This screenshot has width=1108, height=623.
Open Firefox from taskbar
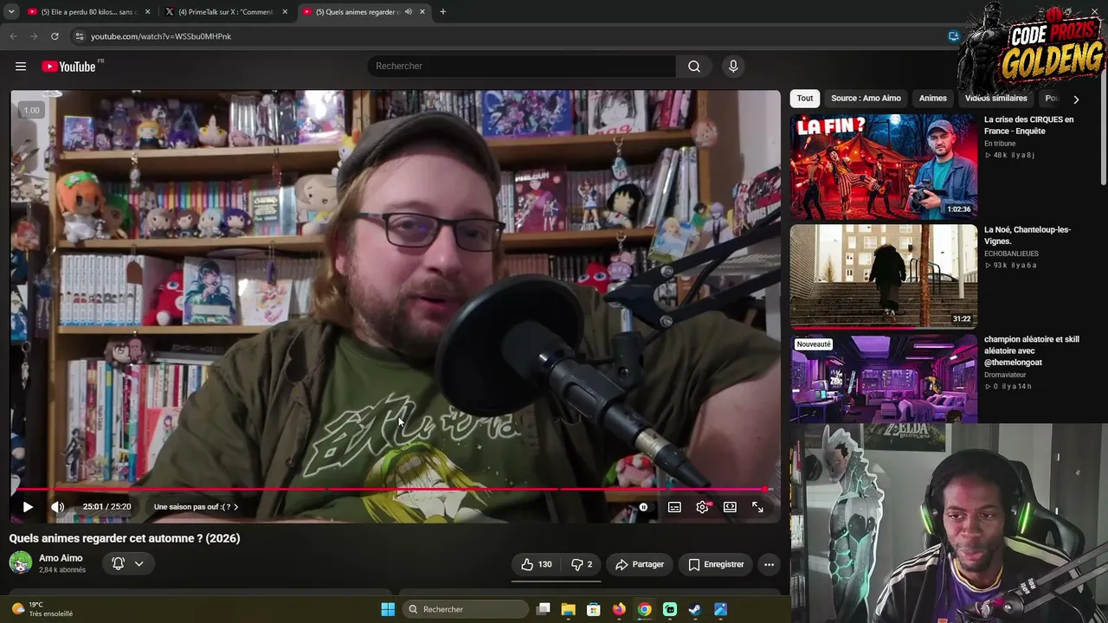619,609
